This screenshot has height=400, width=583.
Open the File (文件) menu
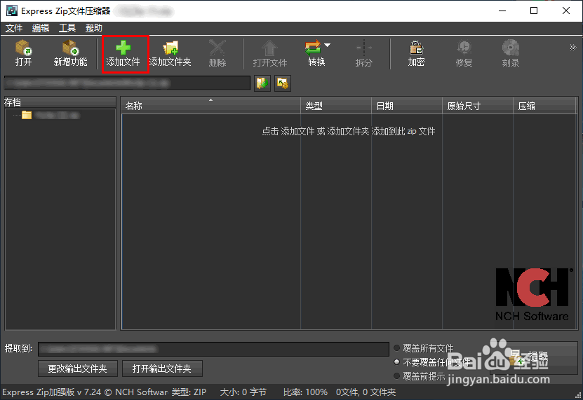[14, 28]
